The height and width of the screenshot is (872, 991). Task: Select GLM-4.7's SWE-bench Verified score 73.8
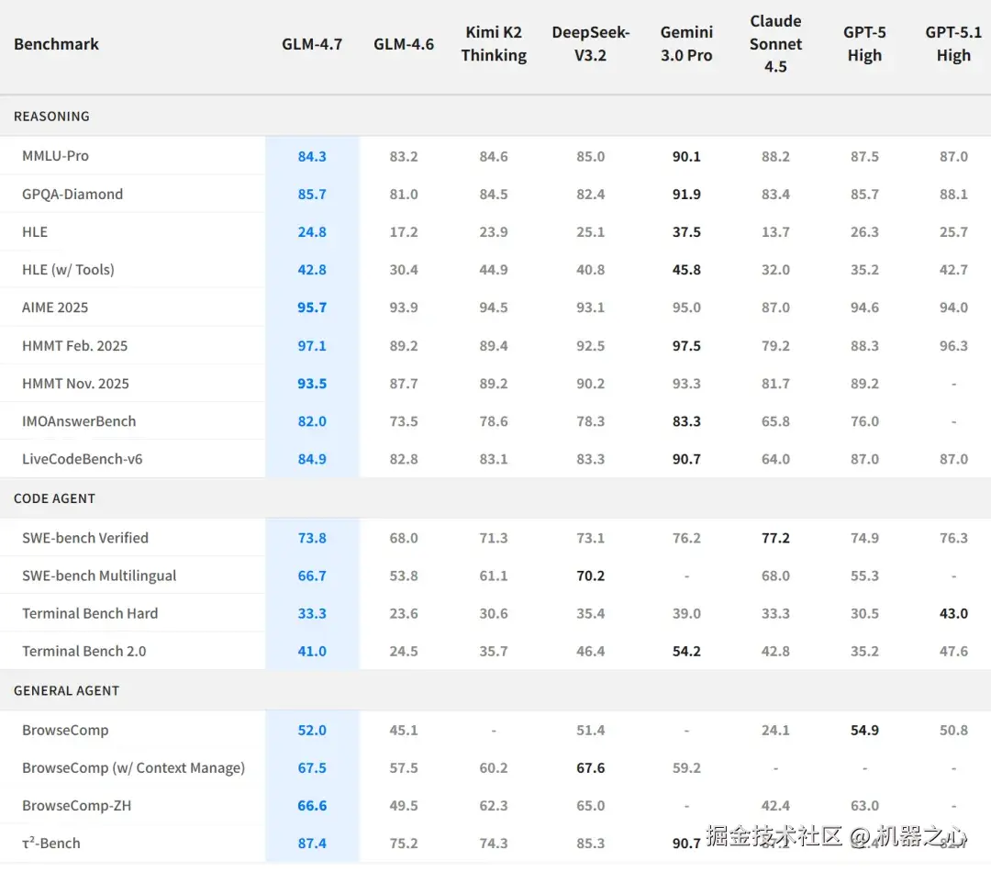[312, 538]
